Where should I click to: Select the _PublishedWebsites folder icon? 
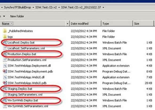(5, 31)
